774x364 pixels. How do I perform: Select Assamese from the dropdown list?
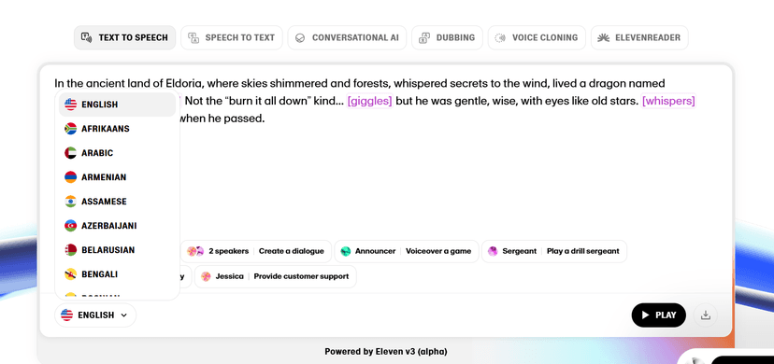click(x=117, y=202)
